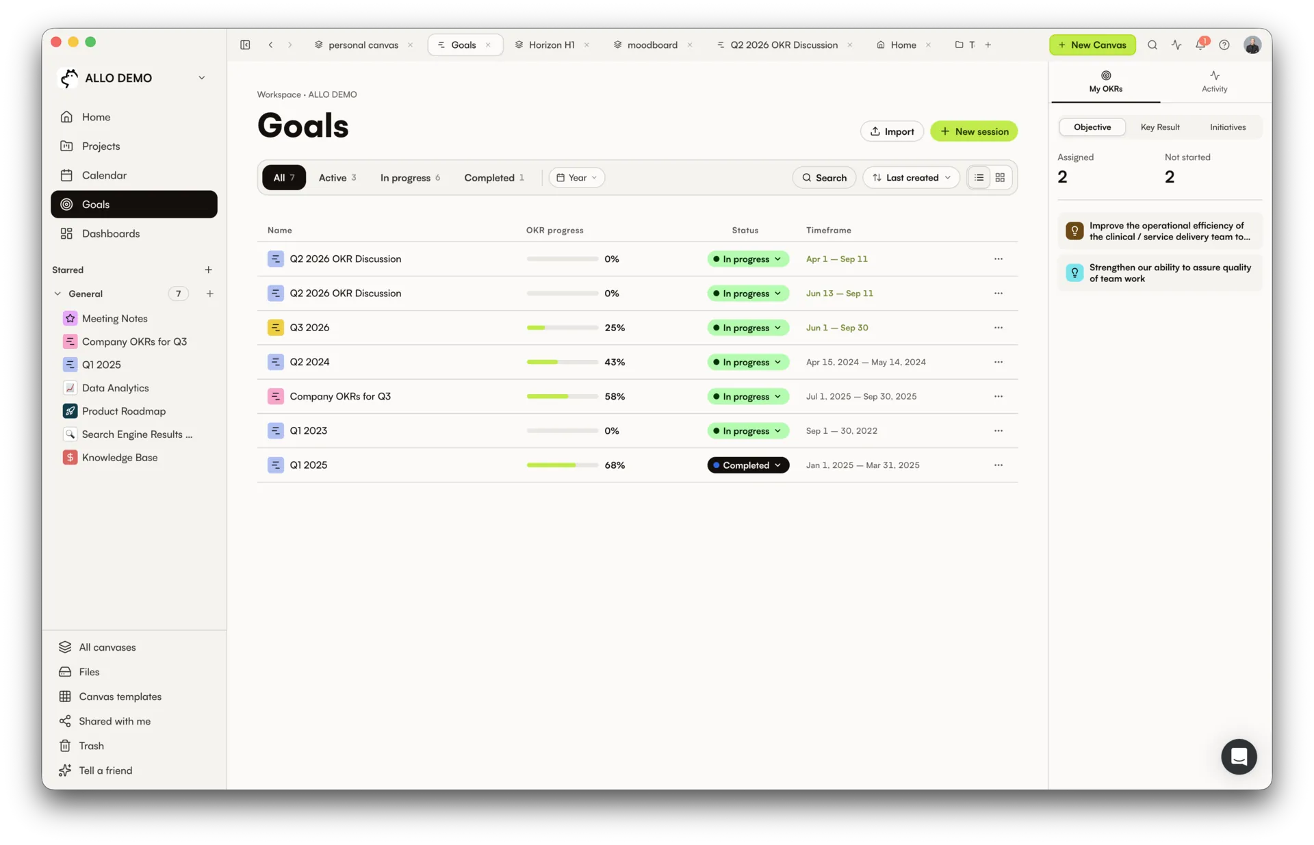Switch to list view
This screenshot has width=1314, height=845.
click(x=979, y=178)
